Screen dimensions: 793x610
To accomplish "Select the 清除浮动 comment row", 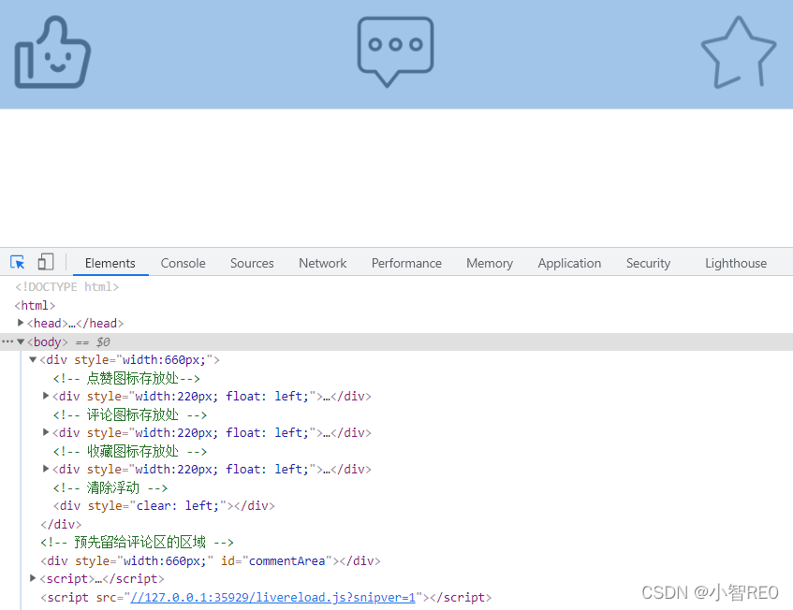I will [110, 487].
